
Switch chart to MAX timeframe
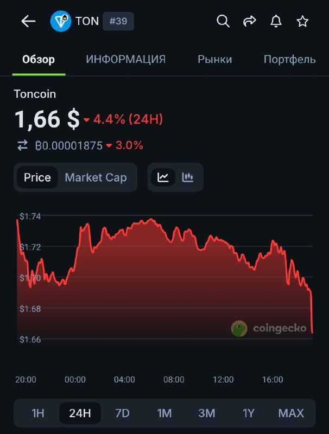[291, 413]
